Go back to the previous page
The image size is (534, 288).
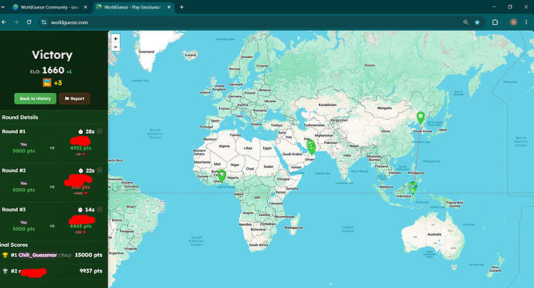(4, 22)
